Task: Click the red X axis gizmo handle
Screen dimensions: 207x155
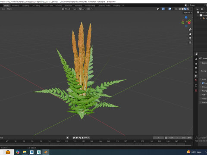Action: (x=189, y=23)
